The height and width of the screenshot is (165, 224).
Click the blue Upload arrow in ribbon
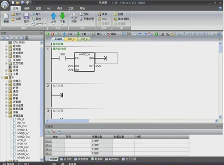coord(53,16)
